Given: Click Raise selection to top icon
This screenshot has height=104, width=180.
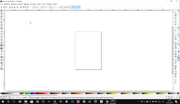Looking at the screenshot, I should 28,7.
